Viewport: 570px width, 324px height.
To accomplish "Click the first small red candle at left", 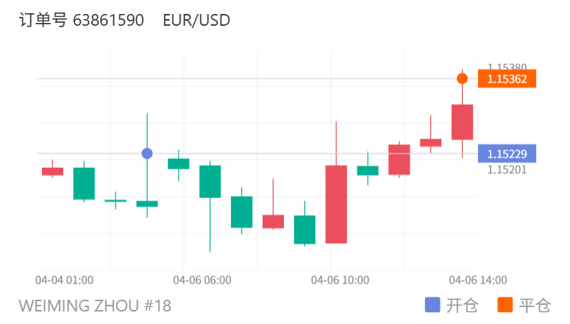I will (x=52, y=172).
